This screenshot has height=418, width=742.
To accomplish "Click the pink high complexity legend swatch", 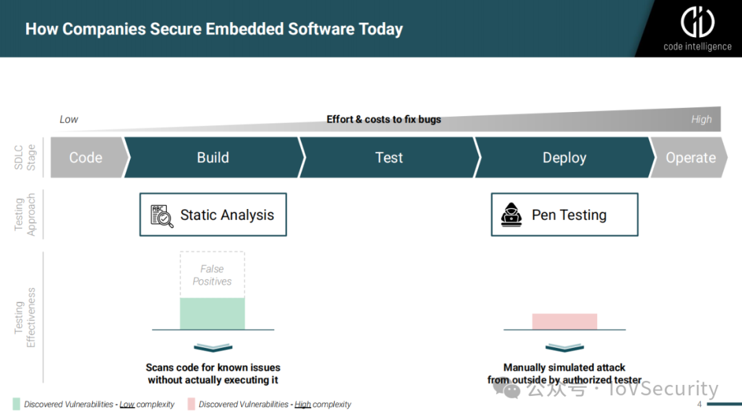I will (x=191, y=404).
